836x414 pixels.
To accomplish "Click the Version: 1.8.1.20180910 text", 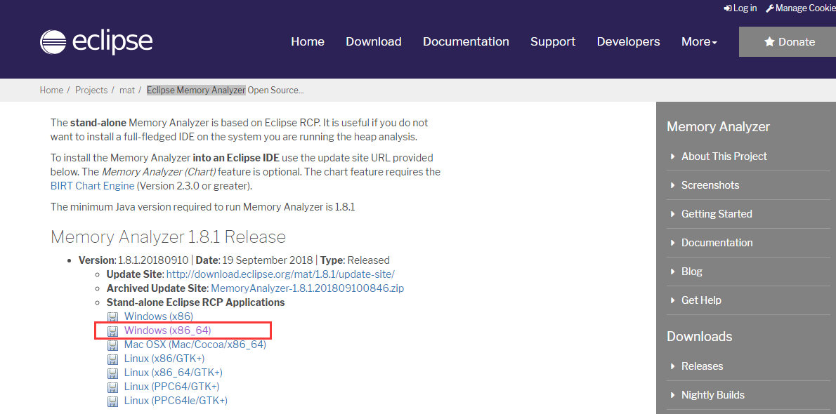I will 133,260.
